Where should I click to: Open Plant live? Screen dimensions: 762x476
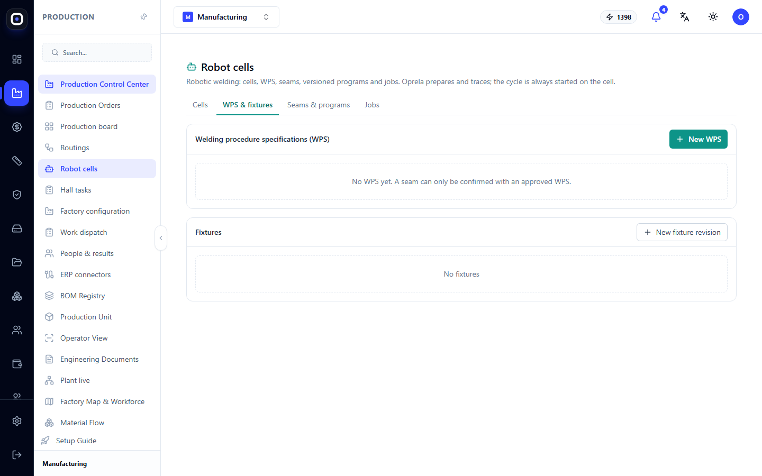(x=97, y=380)
